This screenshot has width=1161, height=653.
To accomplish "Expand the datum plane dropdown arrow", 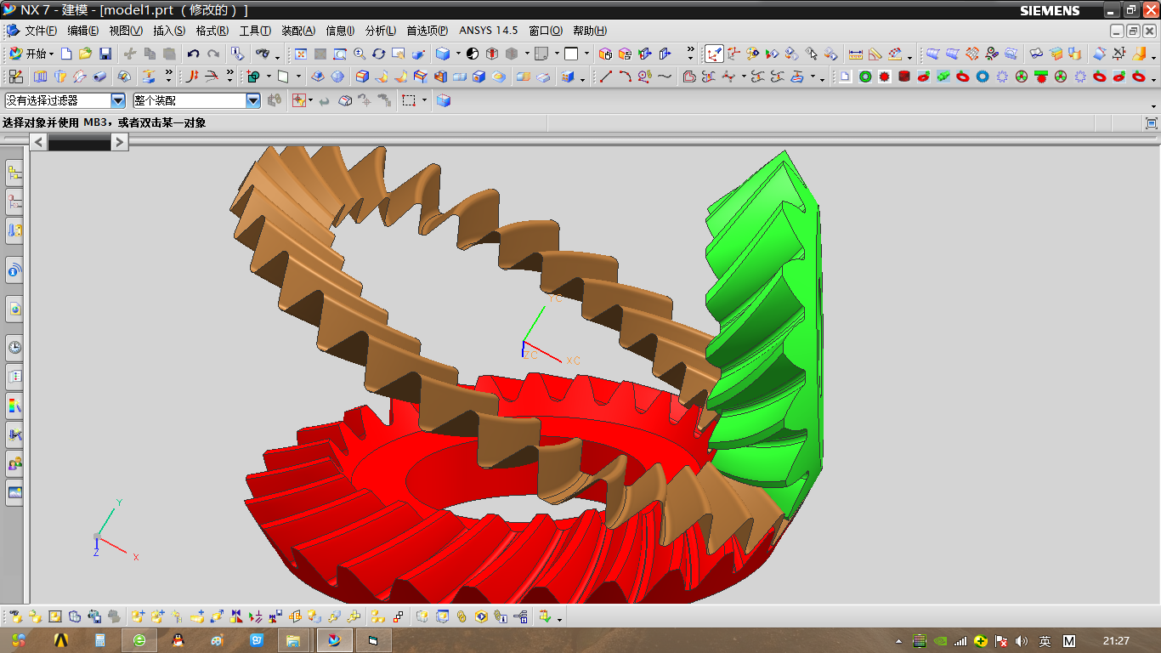I will tap(297, 77).
